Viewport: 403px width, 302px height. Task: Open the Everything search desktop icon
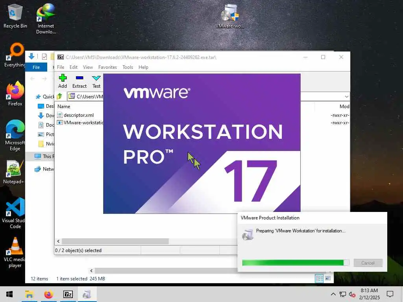tap(15, 55)
